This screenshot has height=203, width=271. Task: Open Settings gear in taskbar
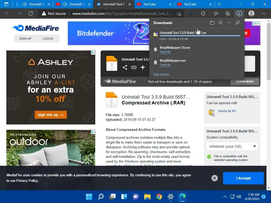click(x=170, y=197)
